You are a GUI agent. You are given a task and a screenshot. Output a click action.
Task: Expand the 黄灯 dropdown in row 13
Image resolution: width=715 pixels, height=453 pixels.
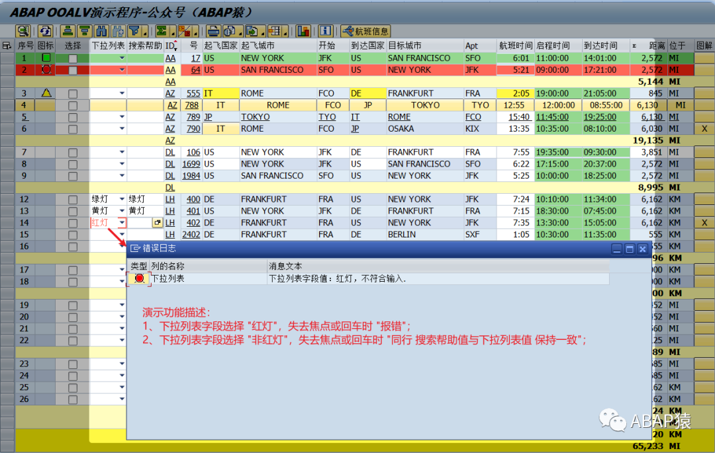click(x=122, y=211)
